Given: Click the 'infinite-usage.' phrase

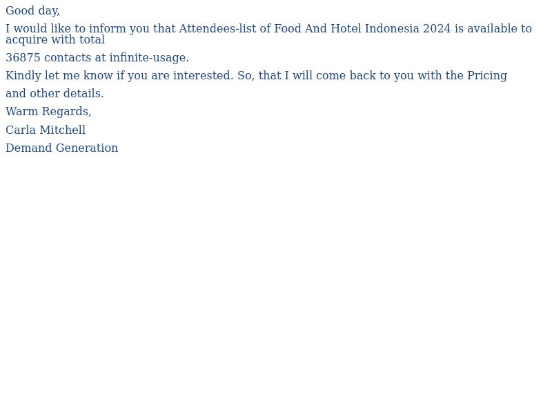Looking at the screenshot, I should [149, 58].
